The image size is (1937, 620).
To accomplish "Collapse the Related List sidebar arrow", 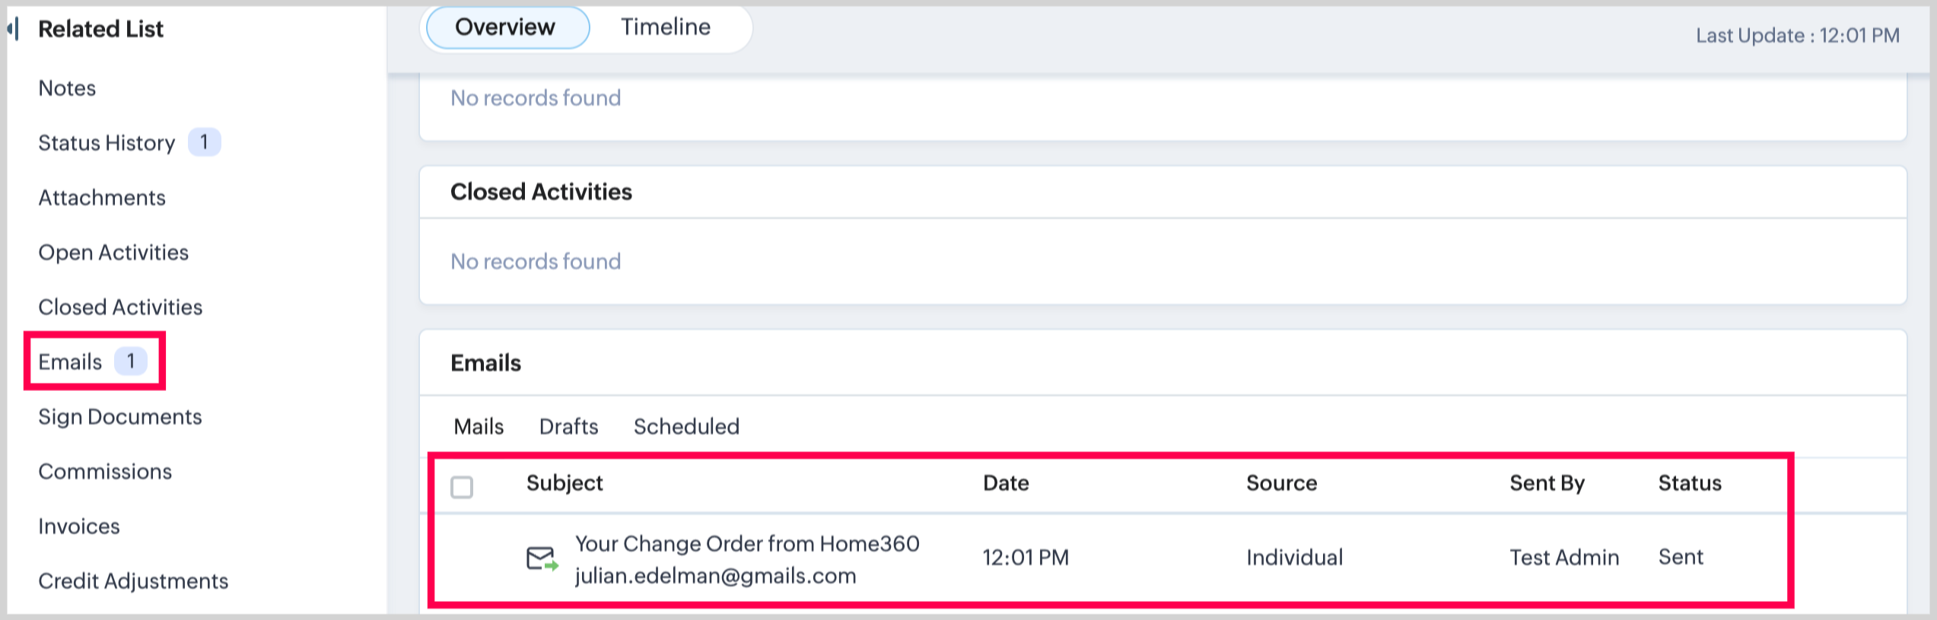I will 13,29.
